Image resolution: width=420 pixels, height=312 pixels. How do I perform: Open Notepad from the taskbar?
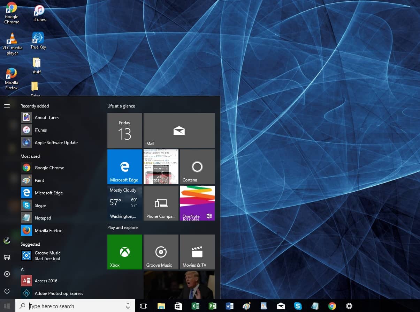(x=315, y=306)
